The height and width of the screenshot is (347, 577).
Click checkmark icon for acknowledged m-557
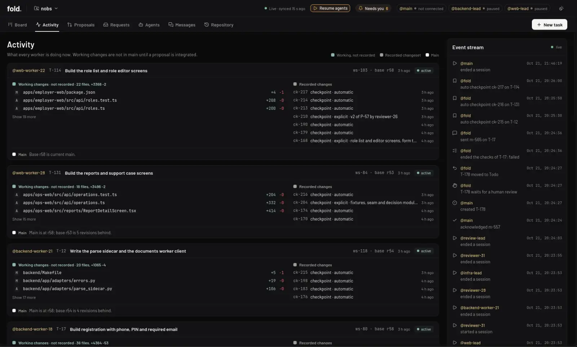(x=455, y=220)
